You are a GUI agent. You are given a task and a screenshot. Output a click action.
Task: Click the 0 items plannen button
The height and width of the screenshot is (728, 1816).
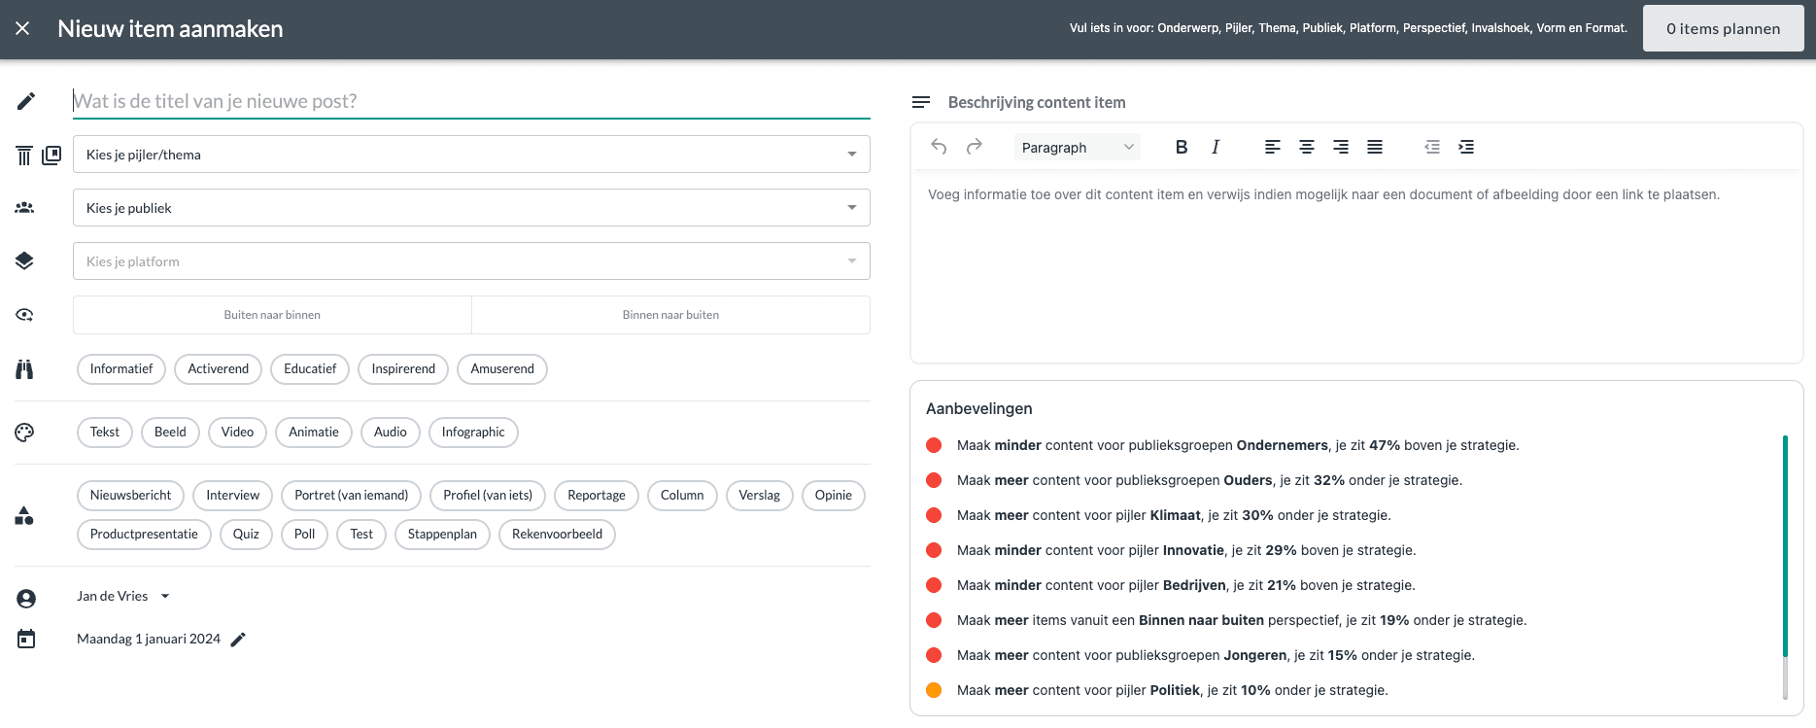click(x=1723, y=29)
